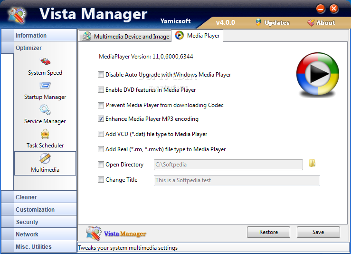Screen dimensions: 351x254
Task: Close the Vista Manager window
Action: point(334,9)
